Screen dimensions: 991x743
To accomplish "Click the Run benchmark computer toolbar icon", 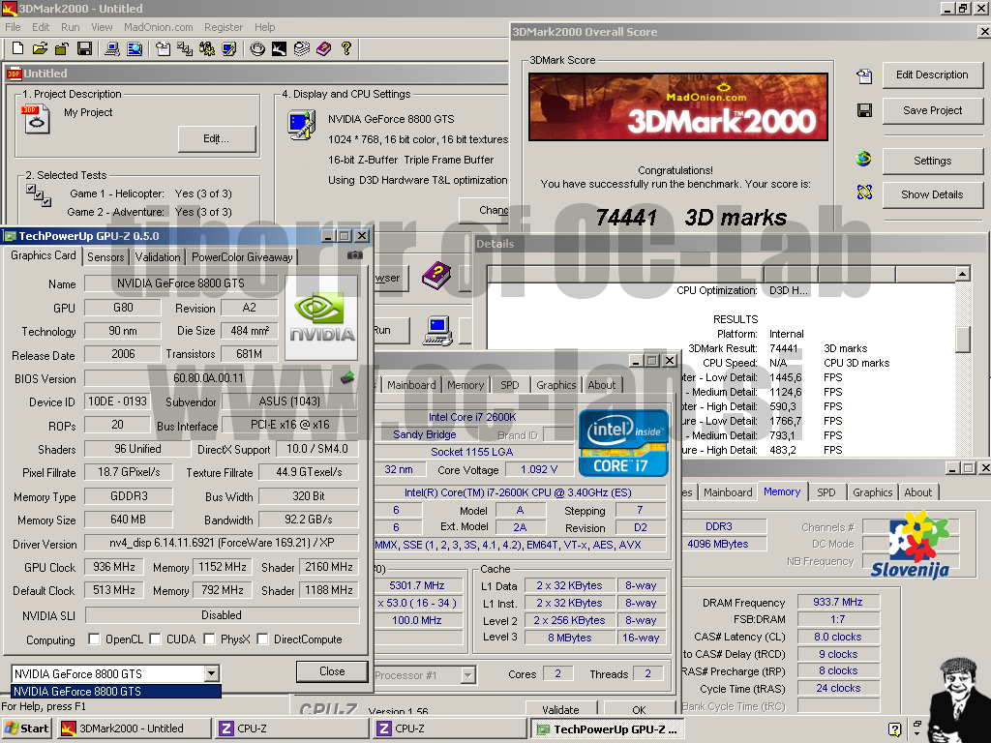I will click(x=112, y=48).
